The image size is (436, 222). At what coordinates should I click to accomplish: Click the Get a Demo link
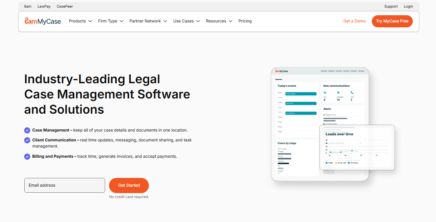tap(354, 21)
